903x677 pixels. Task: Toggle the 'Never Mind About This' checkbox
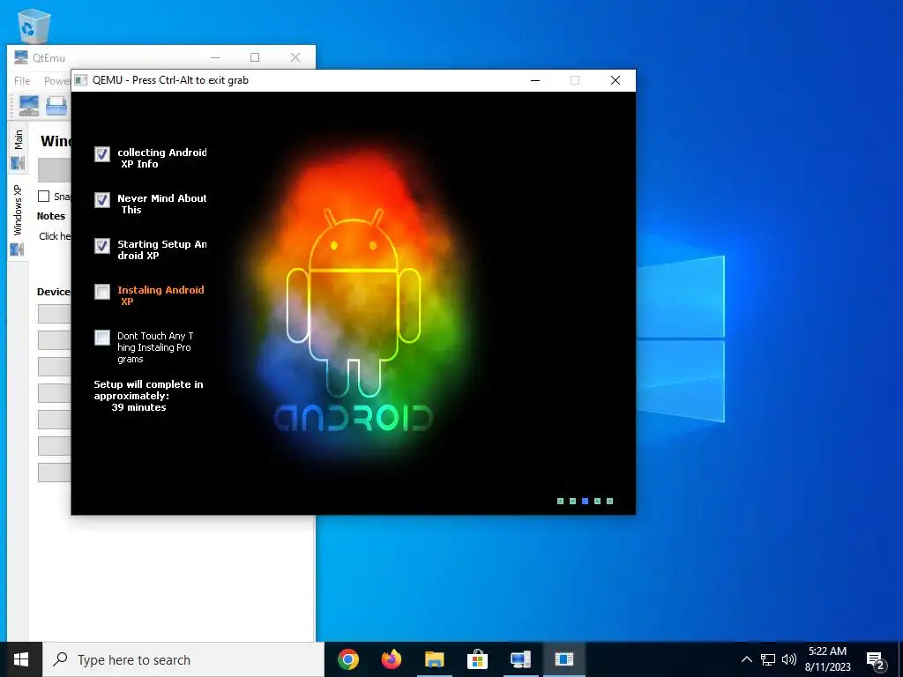[x=102, y=200]
